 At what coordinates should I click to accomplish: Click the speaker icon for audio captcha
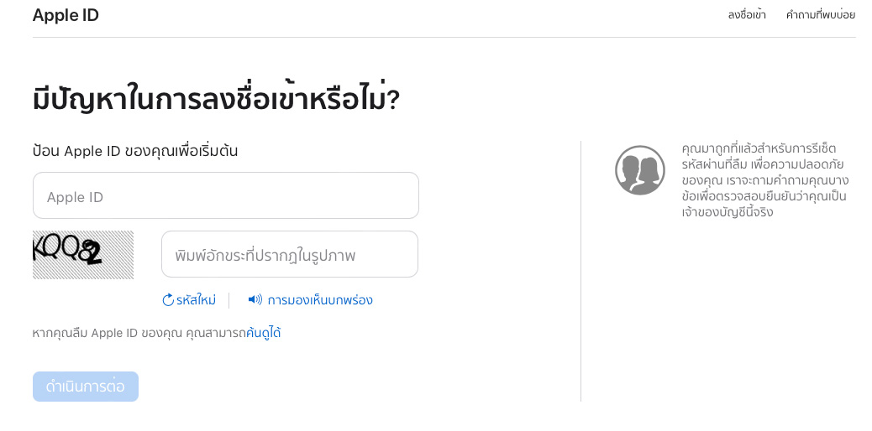(255, 299)
